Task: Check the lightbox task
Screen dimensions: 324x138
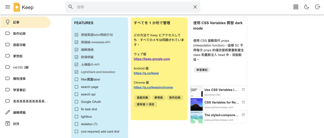Action: [x=77, y=116]
